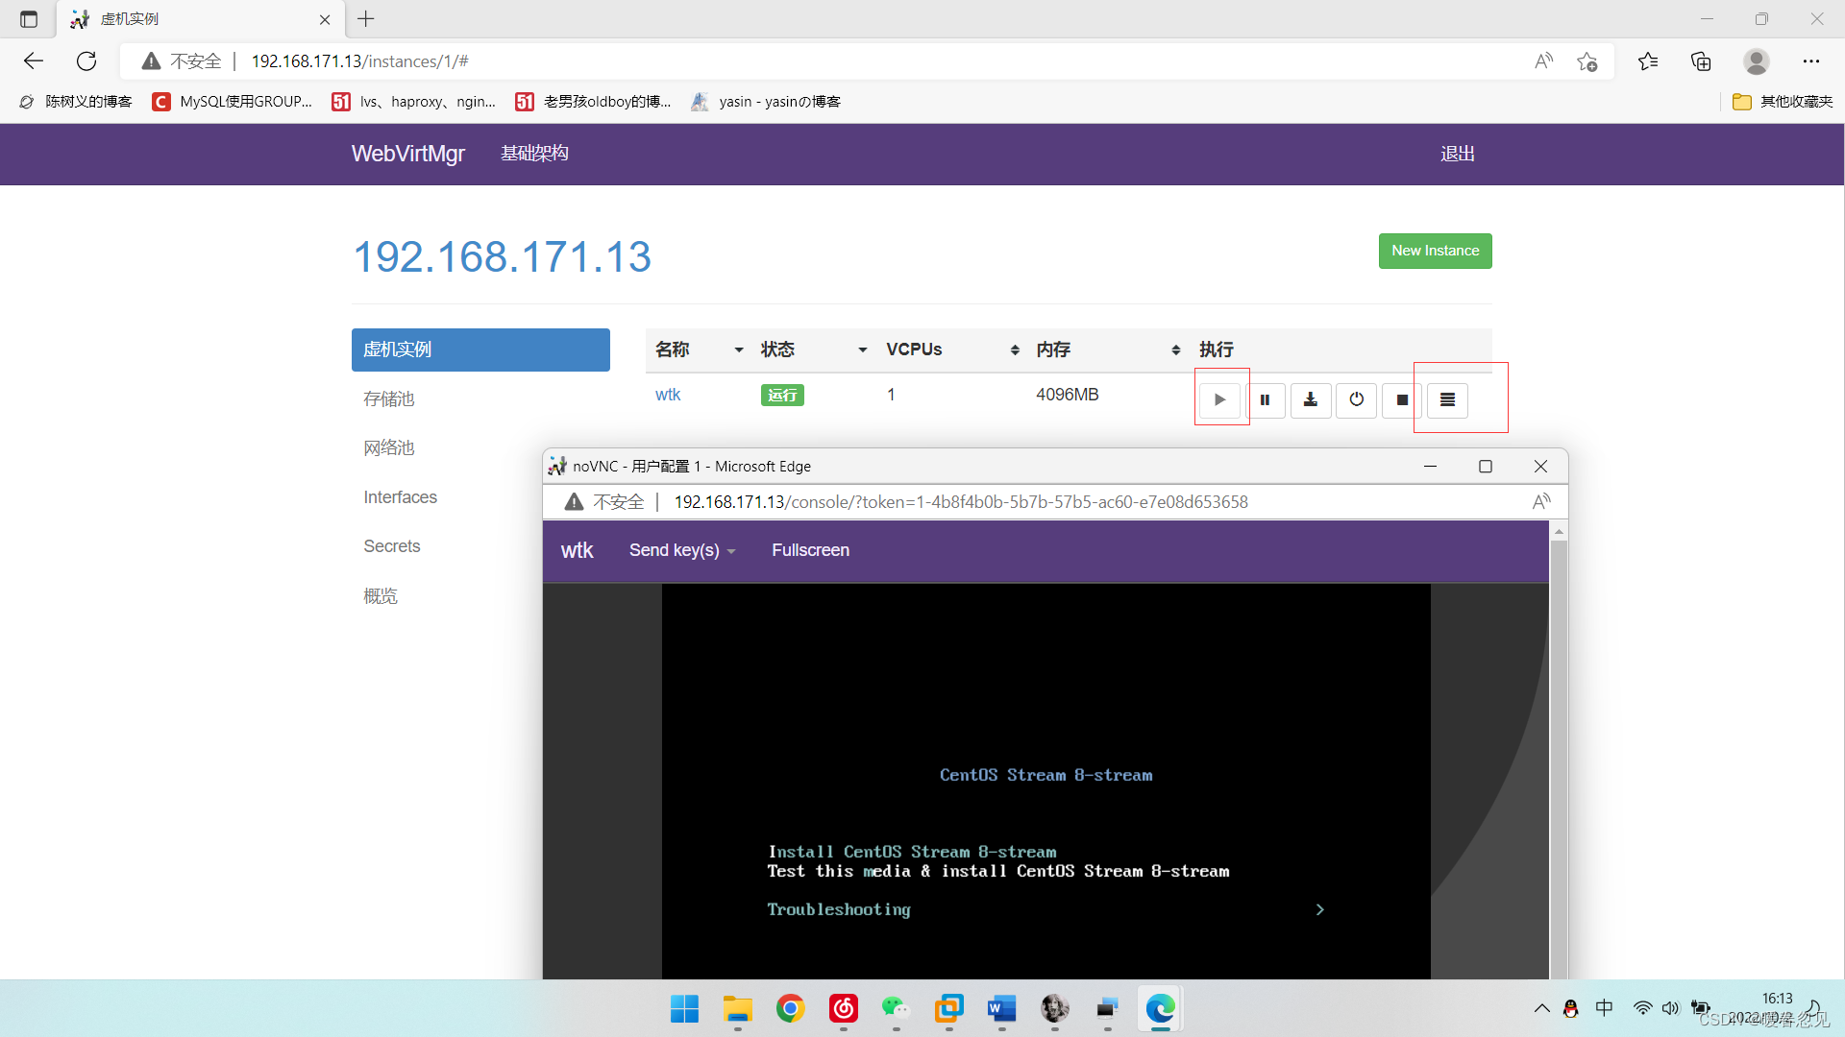Go back with browser back arrow
Image resolution: width=1845 pixels, height=1037 pixels.
[34, 61]
